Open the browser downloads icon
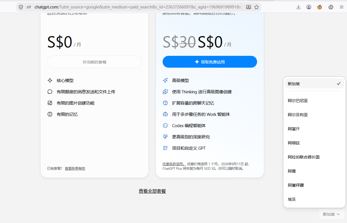The width and height of the screenshot is (347, 223). (298, 7)
